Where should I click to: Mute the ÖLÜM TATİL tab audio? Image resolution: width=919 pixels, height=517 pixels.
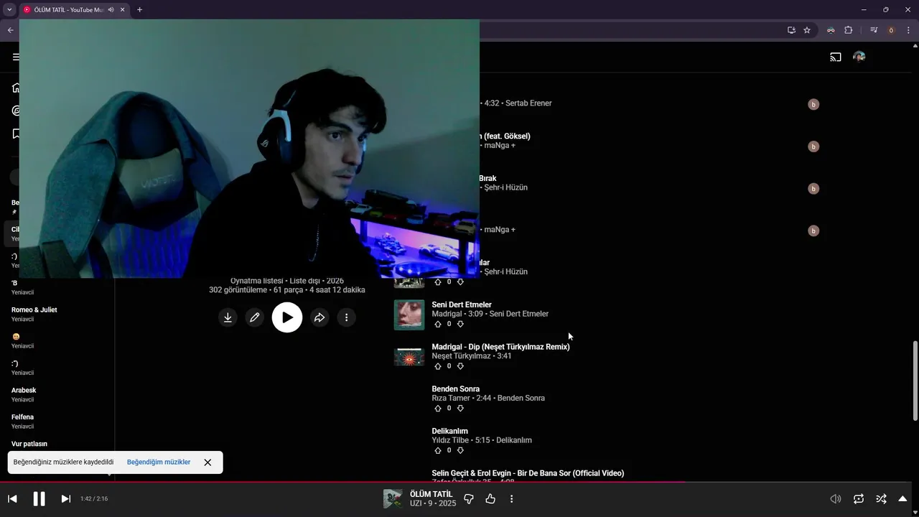[x=111, y=9]
